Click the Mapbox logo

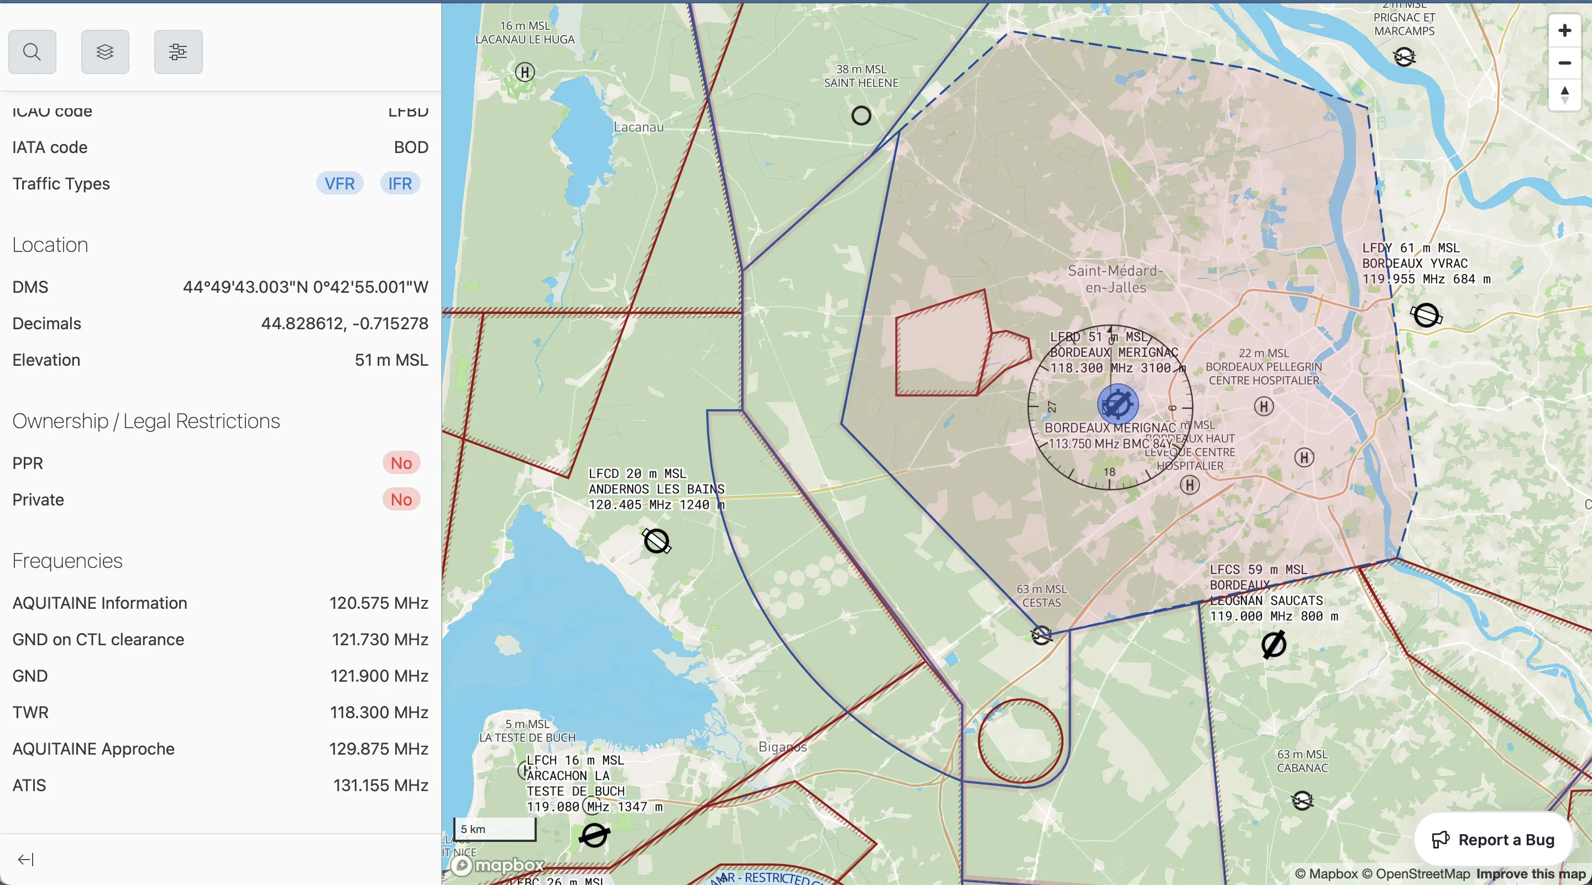498,865
